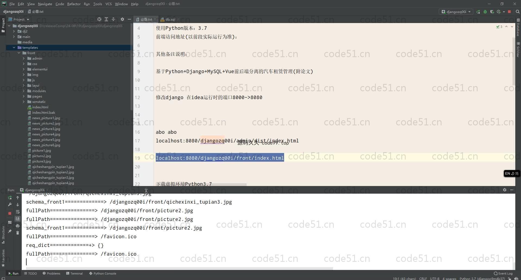Click the Up the stack trace arrow
The image size is (521, 280).
18,198
